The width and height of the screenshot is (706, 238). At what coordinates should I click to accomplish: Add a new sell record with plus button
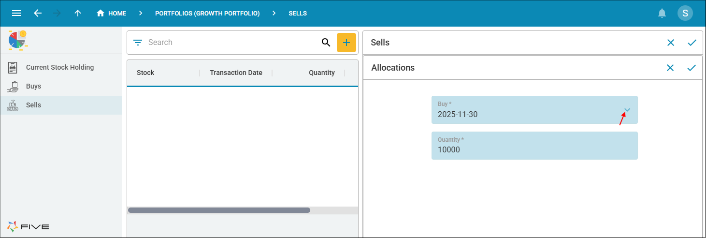pyautogui.click(x=346, y=43)
